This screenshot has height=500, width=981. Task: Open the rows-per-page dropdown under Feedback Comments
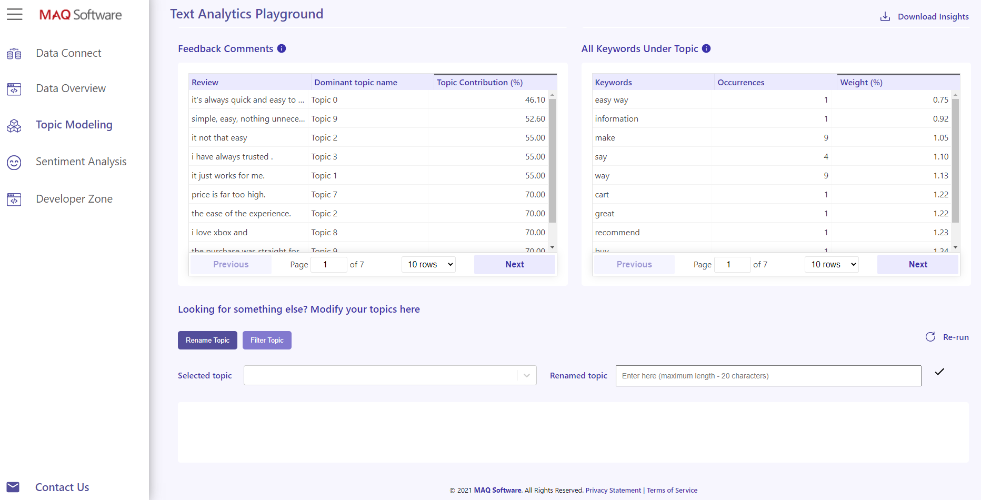[x=428, y=264]
